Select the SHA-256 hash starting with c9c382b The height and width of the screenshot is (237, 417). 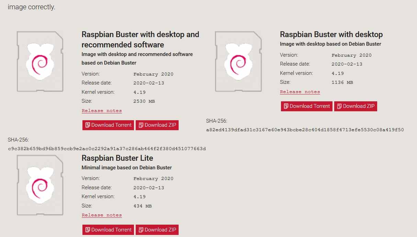point(106,149)
